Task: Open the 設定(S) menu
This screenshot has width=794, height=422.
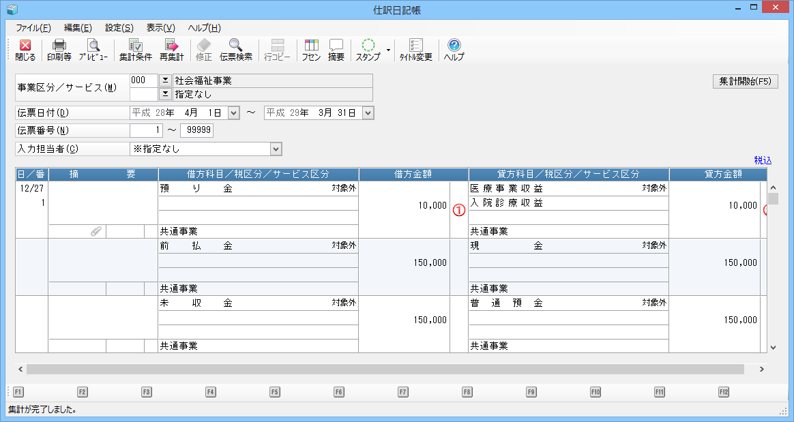Action: 119,28
